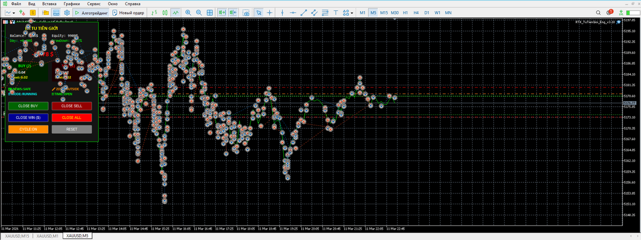The height and width of the screenshot is (240, 641).
Task: Click the Новый ордер button
Action: (129, 12)
